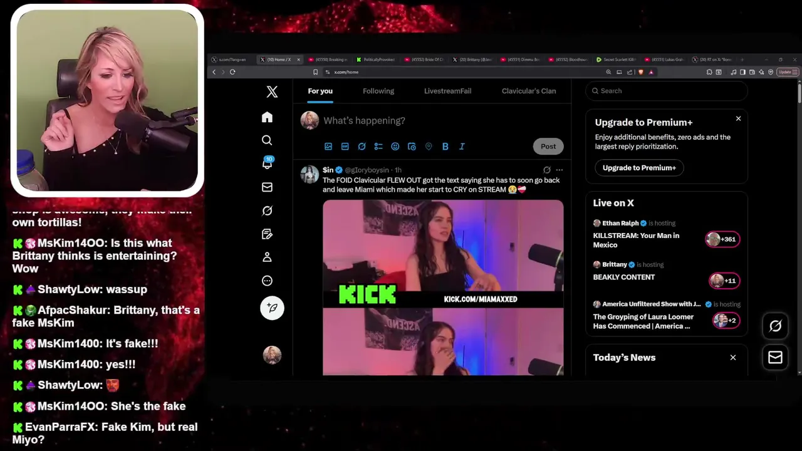Open More options circle icon in sidebar
This screenshot has height=451, width=802.
(267, 281)
